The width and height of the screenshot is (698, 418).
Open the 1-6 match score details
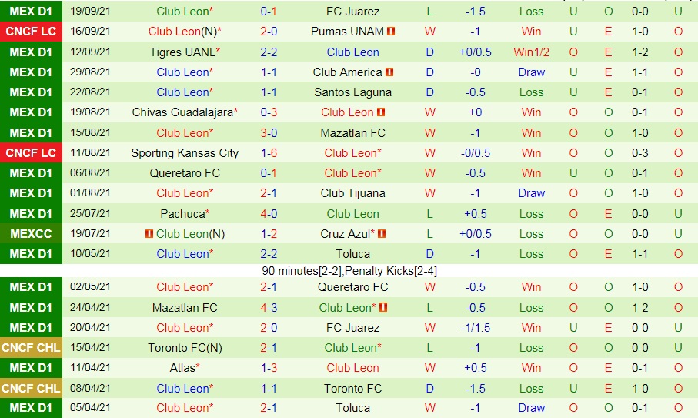point(269,153)
